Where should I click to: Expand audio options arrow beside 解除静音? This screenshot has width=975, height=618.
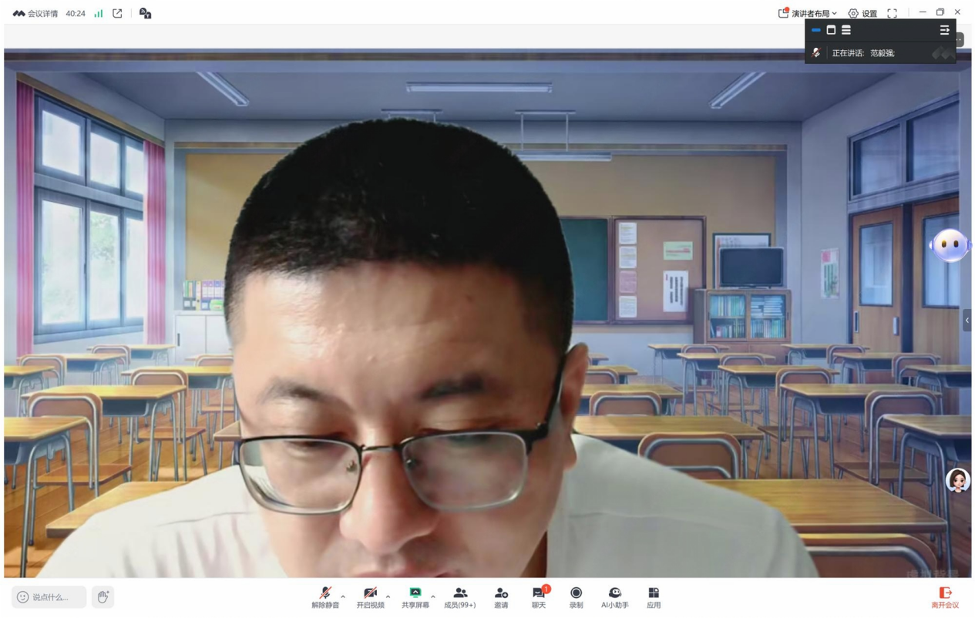(343, 596)
